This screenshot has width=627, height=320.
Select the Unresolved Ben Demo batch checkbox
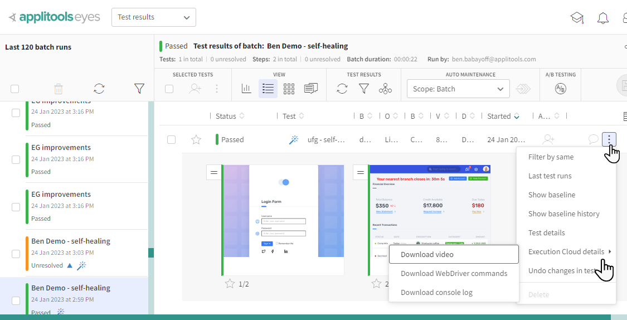coord(16,254)
